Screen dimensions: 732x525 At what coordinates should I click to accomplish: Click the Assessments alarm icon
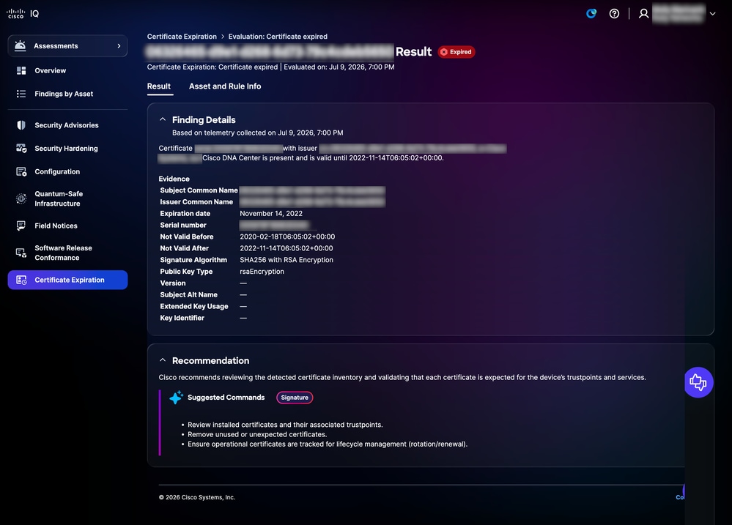[20, 45]
